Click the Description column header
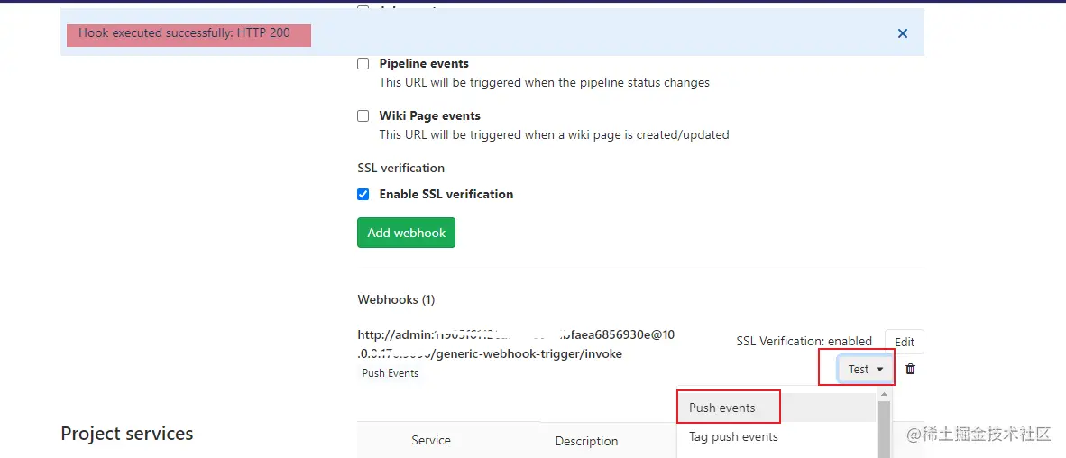1066x458 pixels. pos(586,442)
